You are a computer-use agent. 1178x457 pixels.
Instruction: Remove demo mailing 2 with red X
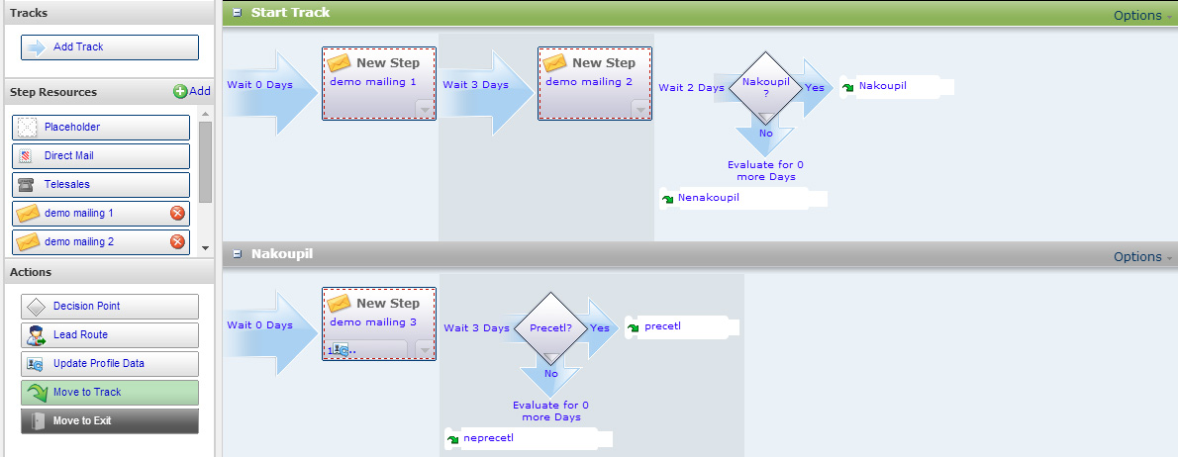click(177, 241)
